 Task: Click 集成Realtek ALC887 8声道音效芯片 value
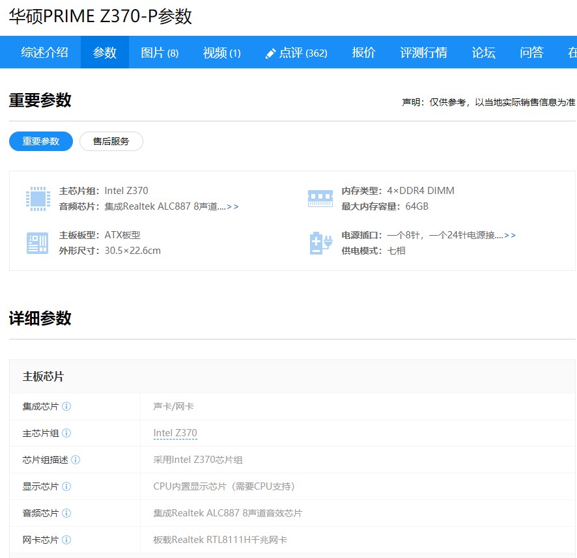[228, 513]
